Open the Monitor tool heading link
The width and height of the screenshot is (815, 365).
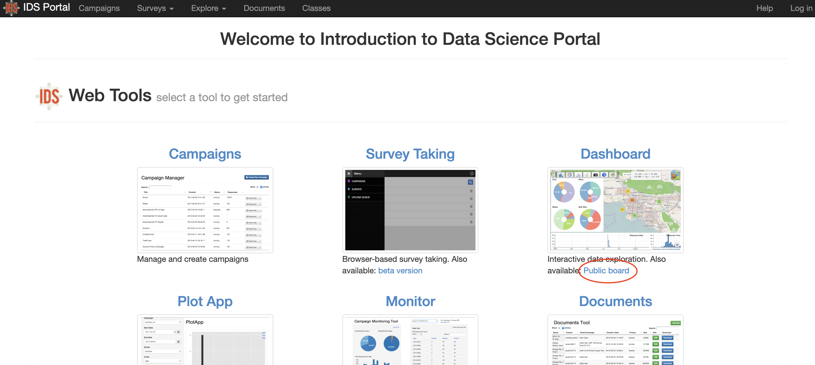click(x=410, y=301)
